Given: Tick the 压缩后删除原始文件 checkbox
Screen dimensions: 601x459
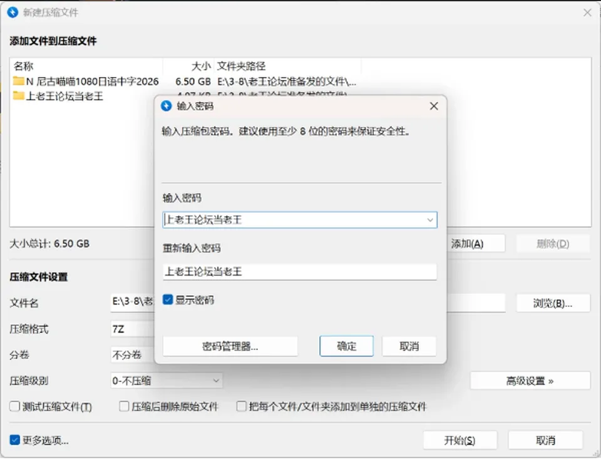Looking at the screenshot, I should 124,406.
